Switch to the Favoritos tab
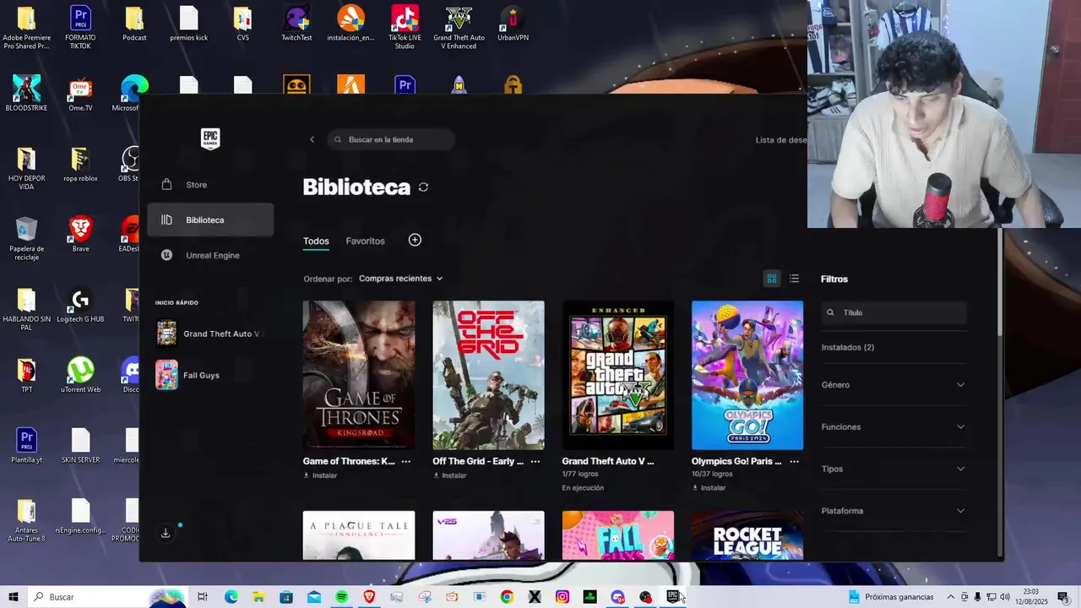The height and width of the screenshot is (608, 1081). coord(365,241)
